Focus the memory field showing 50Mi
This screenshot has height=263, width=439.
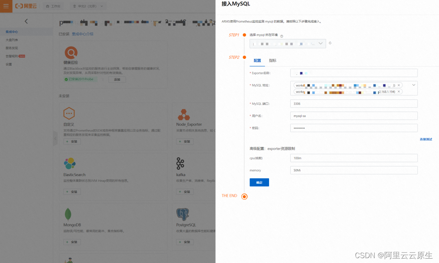click(354, 170)
